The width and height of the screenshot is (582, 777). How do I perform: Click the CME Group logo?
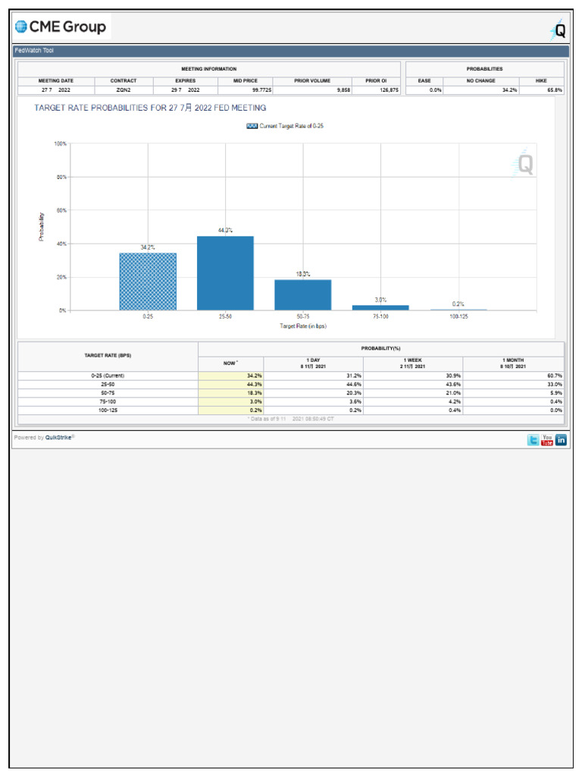click(61, 27)
